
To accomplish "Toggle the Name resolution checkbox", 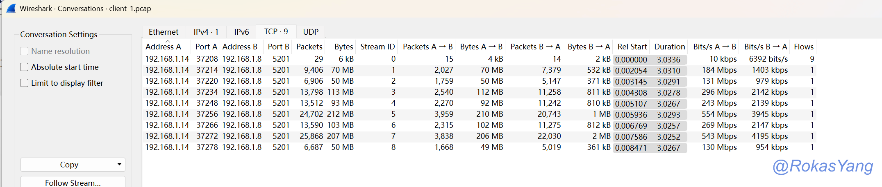I will (x=25, y=51).
